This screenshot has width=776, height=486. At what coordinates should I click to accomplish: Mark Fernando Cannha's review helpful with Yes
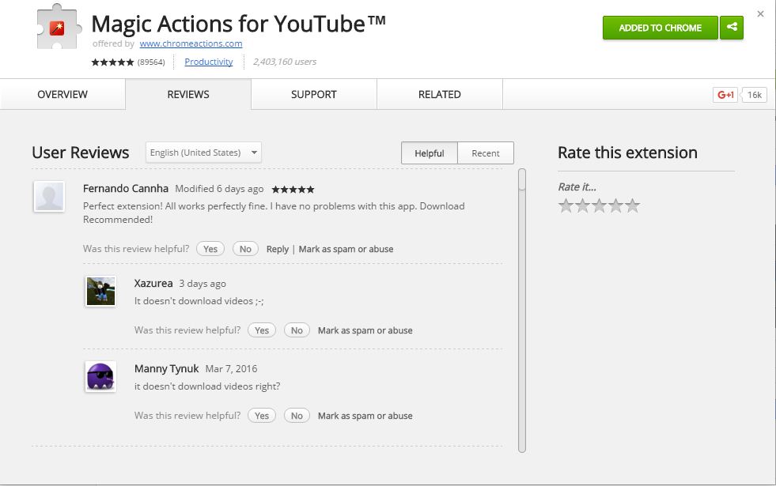coord(210,249)
